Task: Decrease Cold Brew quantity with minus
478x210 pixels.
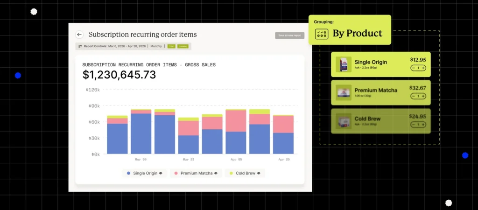Action: tap(414, 124)
